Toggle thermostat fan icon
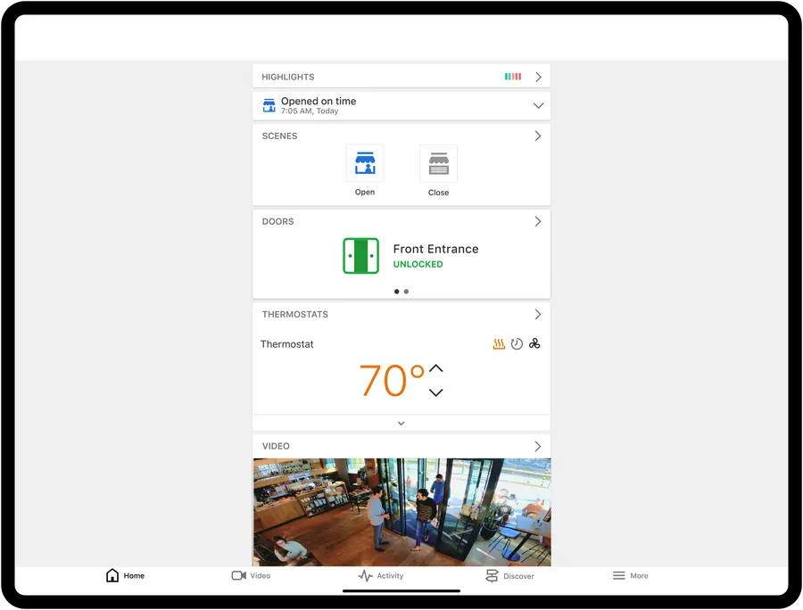Screen dimensions: 803x610 pos(534,344)
